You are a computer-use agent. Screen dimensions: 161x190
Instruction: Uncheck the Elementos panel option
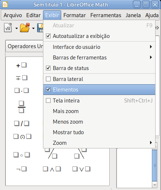(99, 90)
